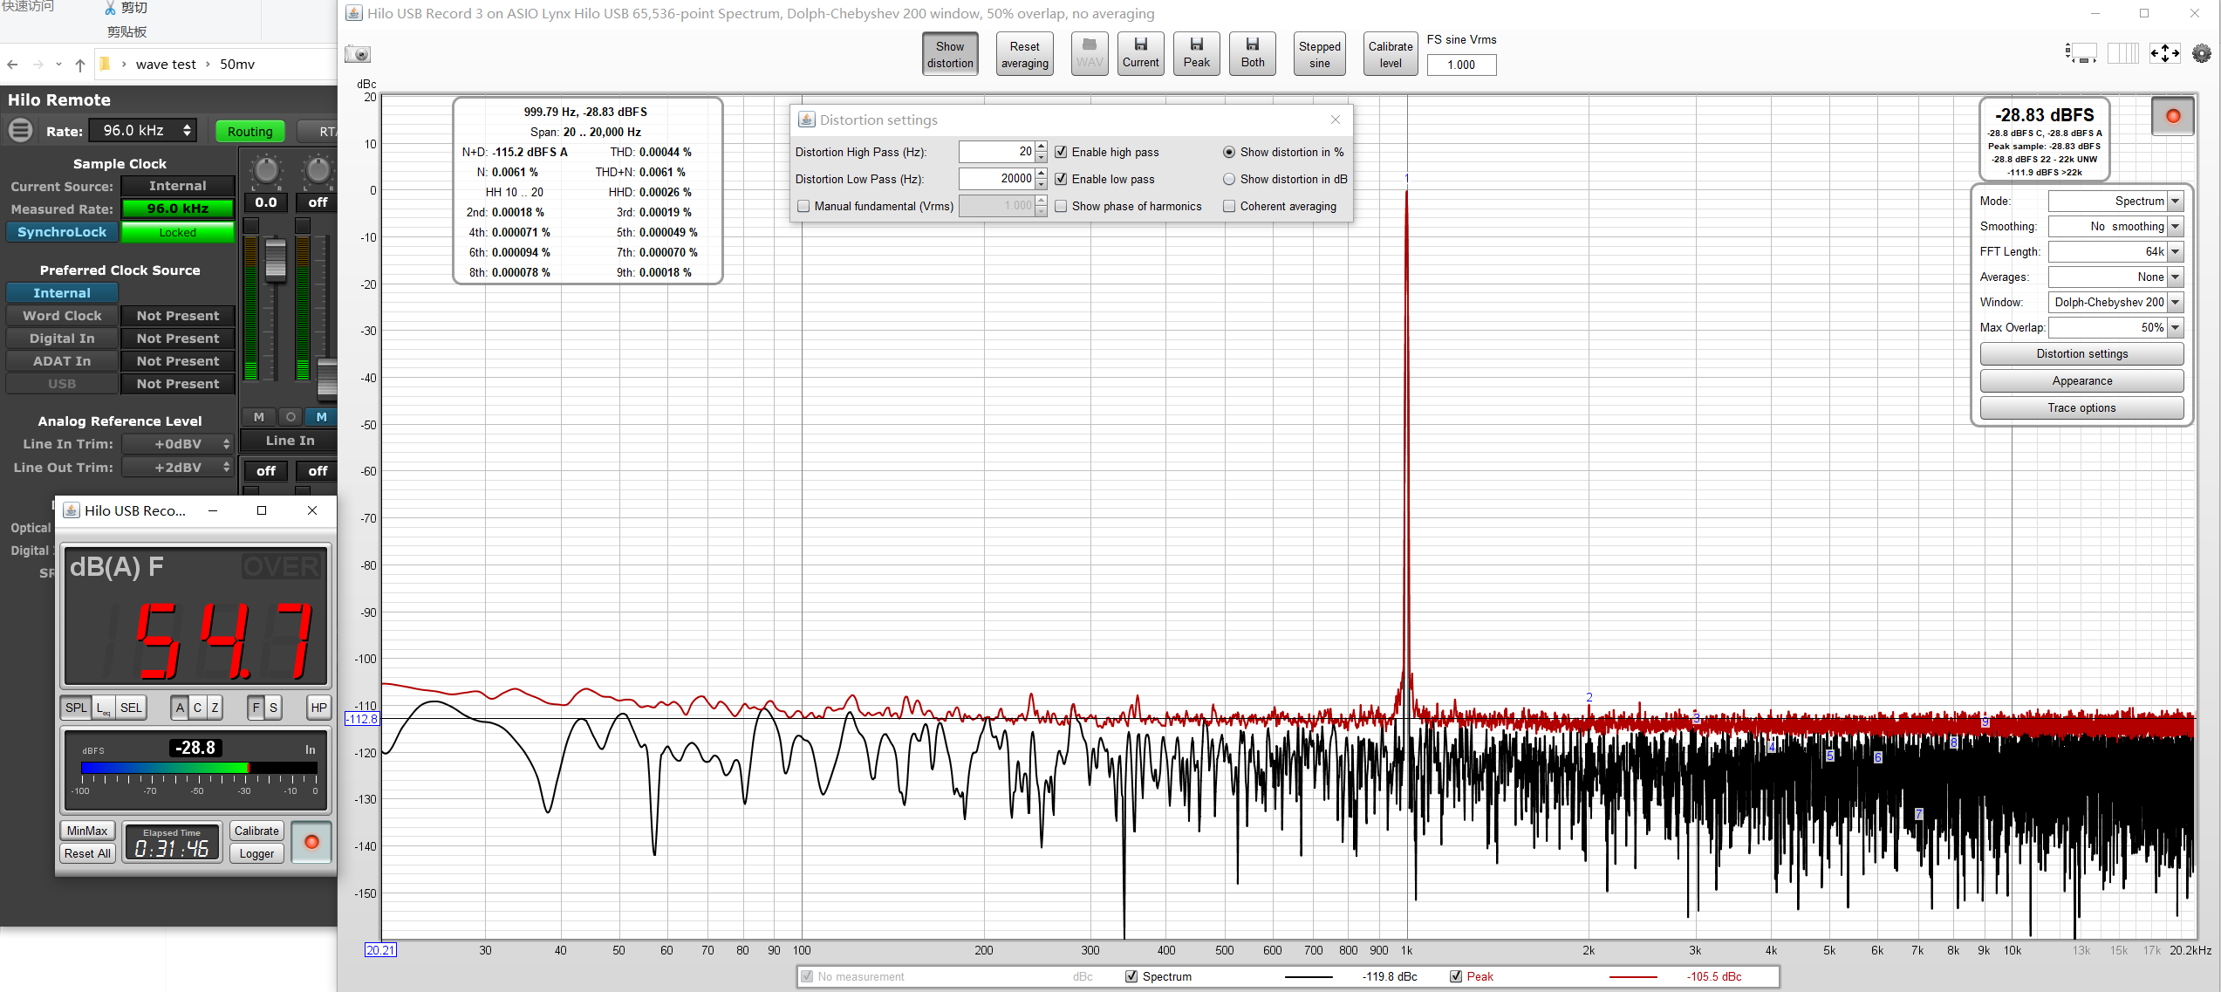Expand the Window function dropdown
Image resolution: width=2221 pixels, height=992 pixels.
2174,302
